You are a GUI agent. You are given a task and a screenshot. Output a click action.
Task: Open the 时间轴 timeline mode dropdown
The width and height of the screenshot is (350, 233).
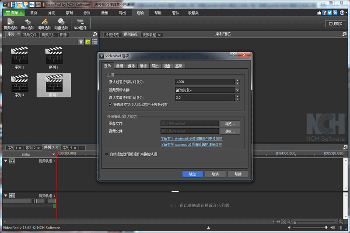click(x=53, y=154)
